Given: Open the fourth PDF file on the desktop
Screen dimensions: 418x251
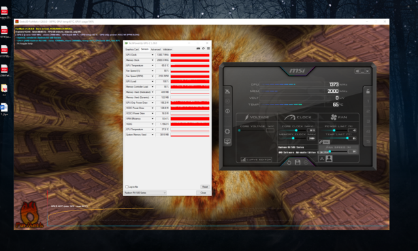Looking at the screenshot, I should [x=5, y=69].
